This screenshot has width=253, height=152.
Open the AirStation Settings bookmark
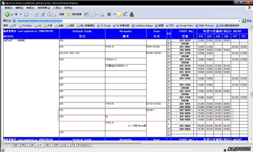(142, 26)
